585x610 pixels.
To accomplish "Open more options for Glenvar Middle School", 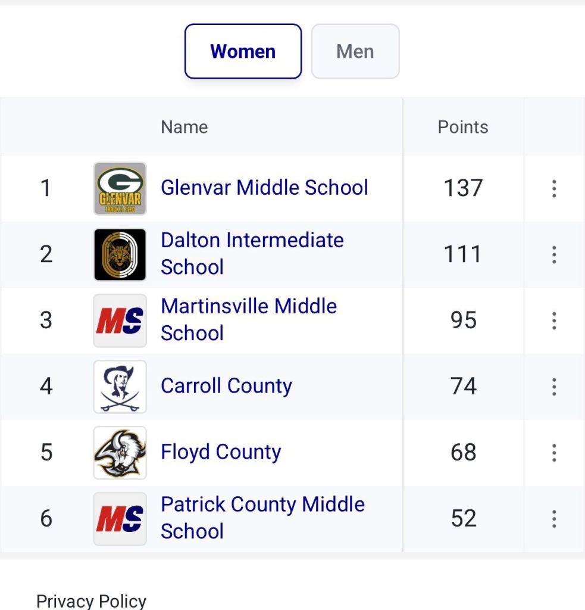I will [x=553, y=188].
